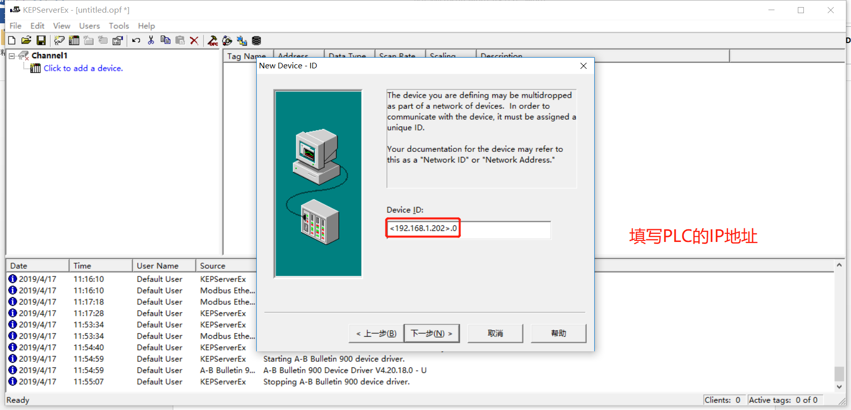Proceed with the 下一步(N) button
Screen dimensions: 851x410
pyautogui.click(x=432, y=334)
